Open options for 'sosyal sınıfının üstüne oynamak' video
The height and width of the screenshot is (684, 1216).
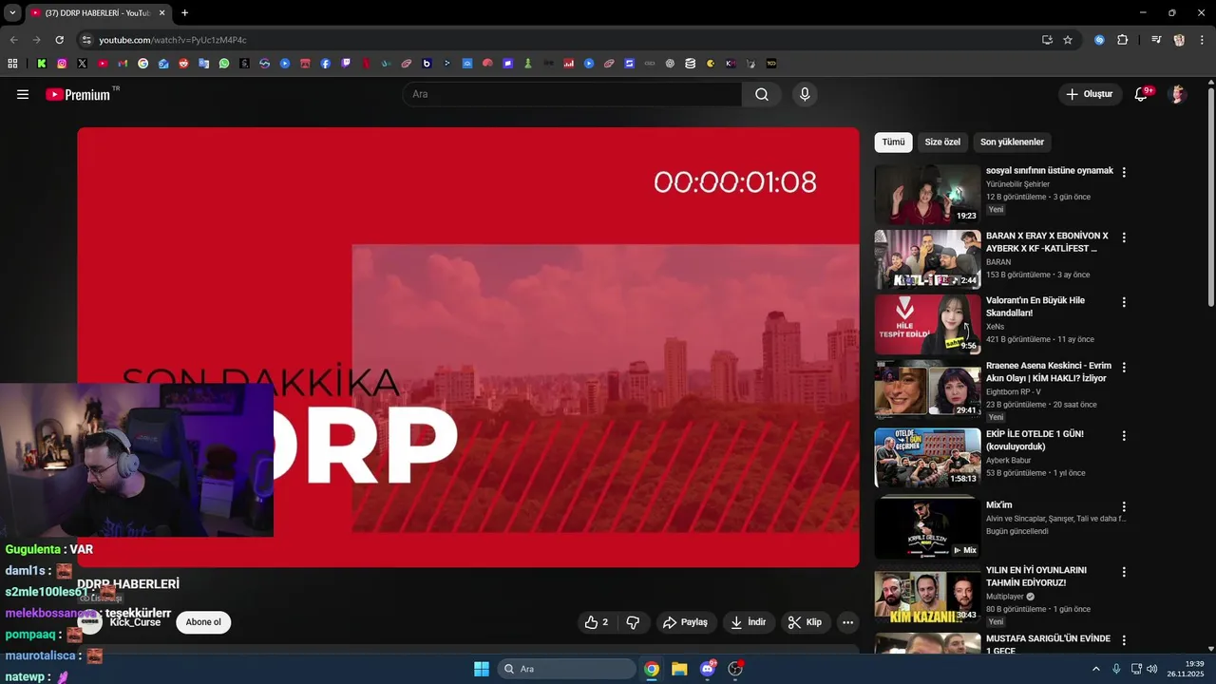[x=1124, y=172]
